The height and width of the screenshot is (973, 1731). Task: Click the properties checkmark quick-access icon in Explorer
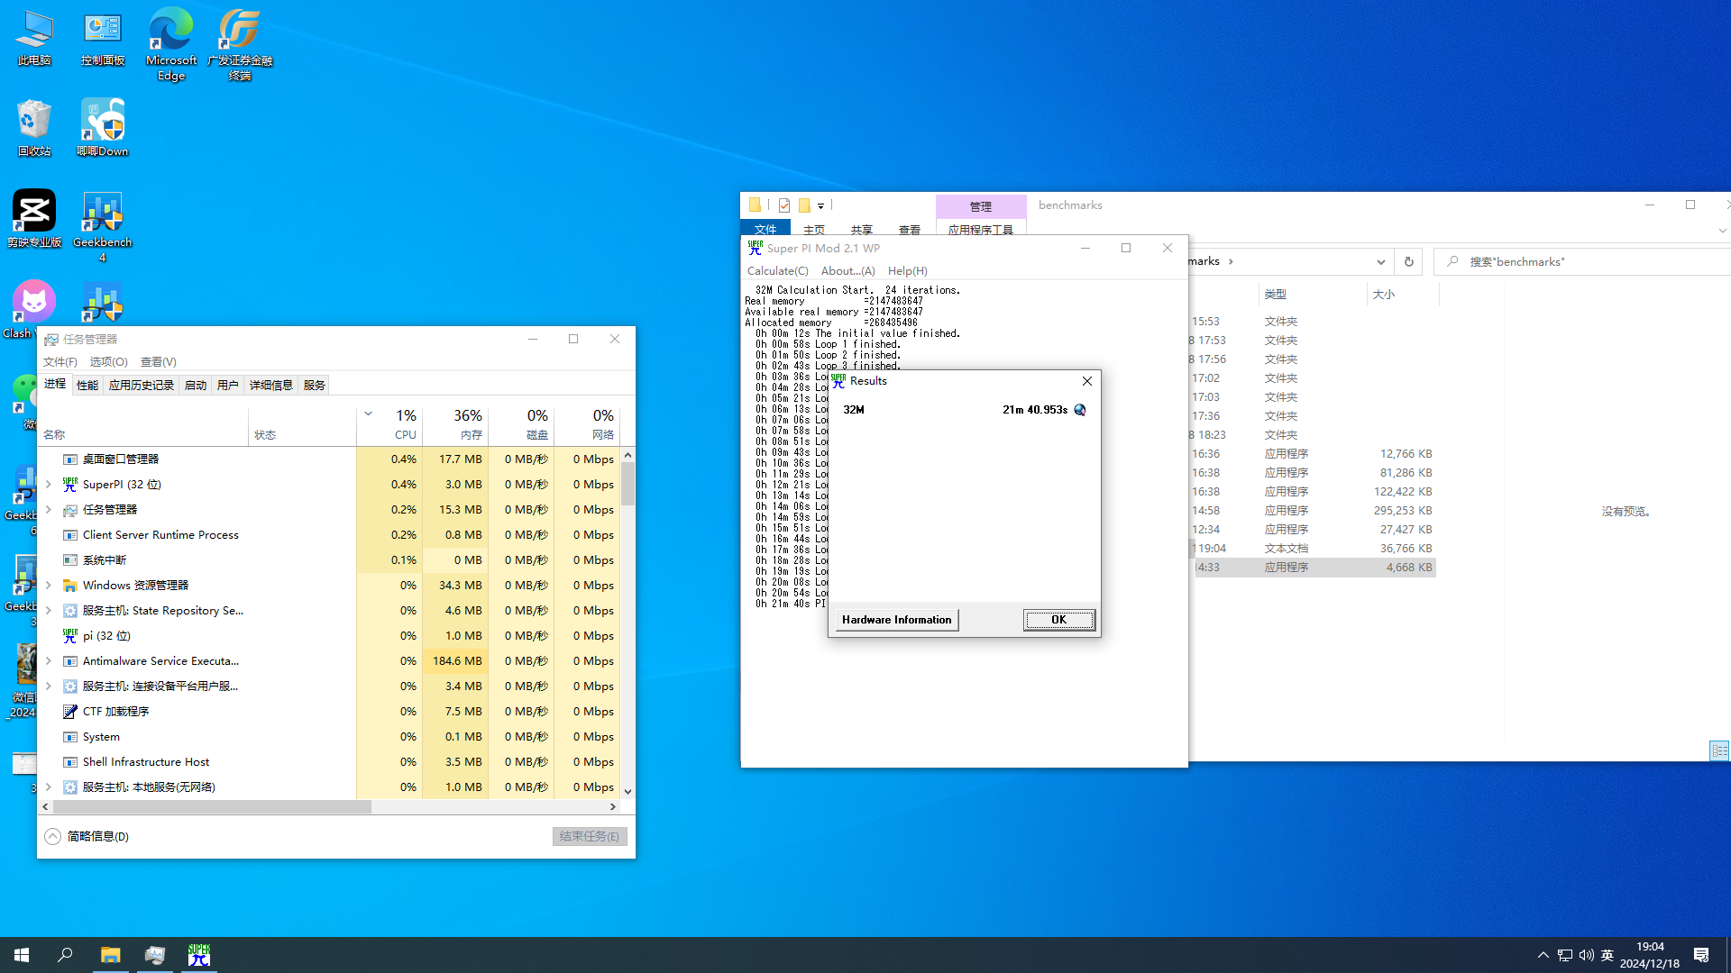click(x=784, y=205)
